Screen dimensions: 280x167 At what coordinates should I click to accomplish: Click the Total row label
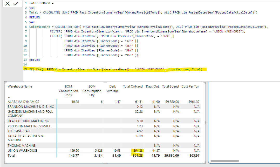(x=11, y=156)
